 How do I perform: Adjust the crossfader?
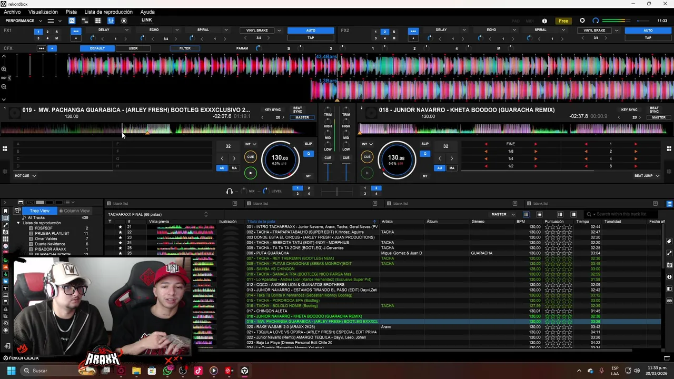pos(337,191)
